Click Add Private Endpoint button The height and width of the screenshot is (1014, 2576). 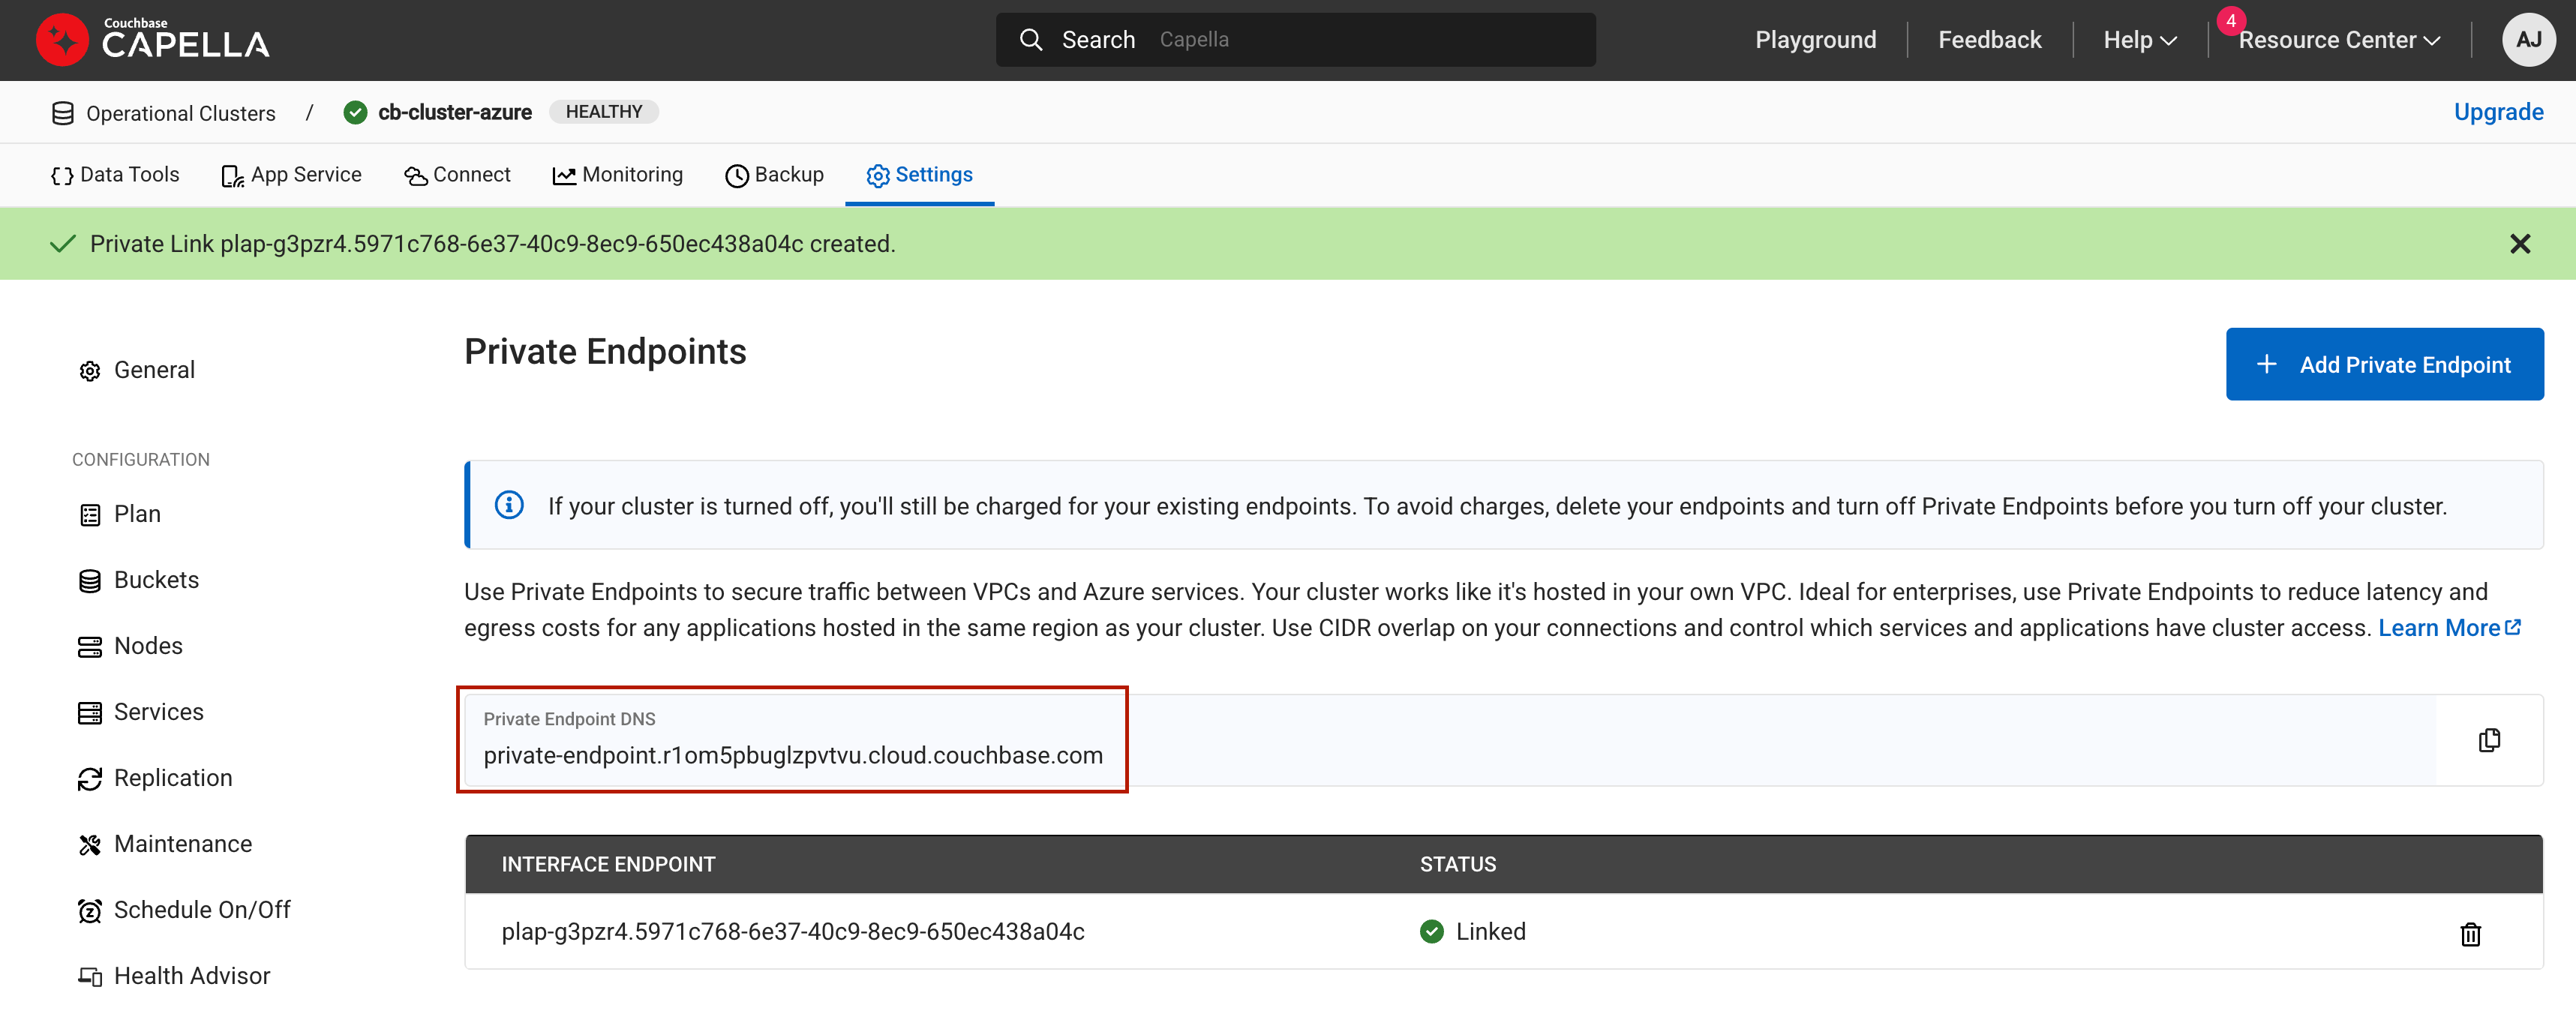pyautogui.click(x=2384, y=364)
